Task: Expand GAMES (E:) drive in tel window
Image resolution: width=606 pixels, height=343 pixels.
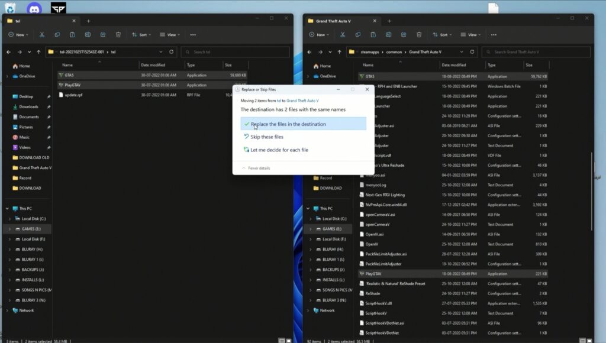Action: pos(9,229)
